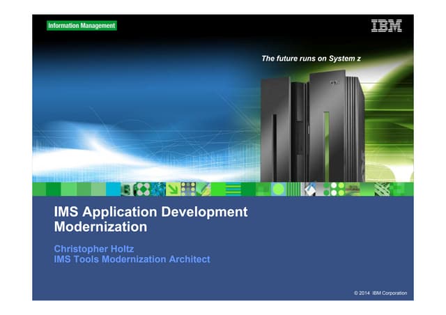Select the IMS Tools Modernization Architect subtitle
The width and height of the screenshot is (446, 315).
132,259
